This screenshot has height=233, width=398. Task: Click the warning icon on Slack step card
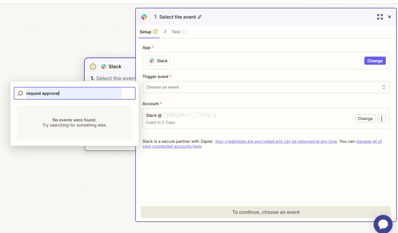pos(93,66)
